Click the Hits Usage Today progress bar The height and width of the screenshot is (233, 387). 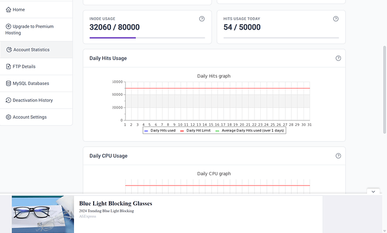(x=281, y=38)
